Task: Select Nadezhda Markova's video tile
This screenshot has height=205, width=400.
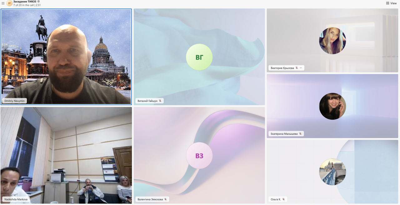Action: click(x=66, y=155)
